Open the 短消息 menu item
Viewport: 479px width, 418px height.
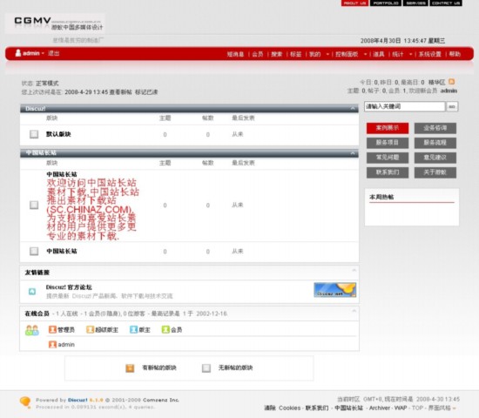pyautogui.click(x=235, y=54)
